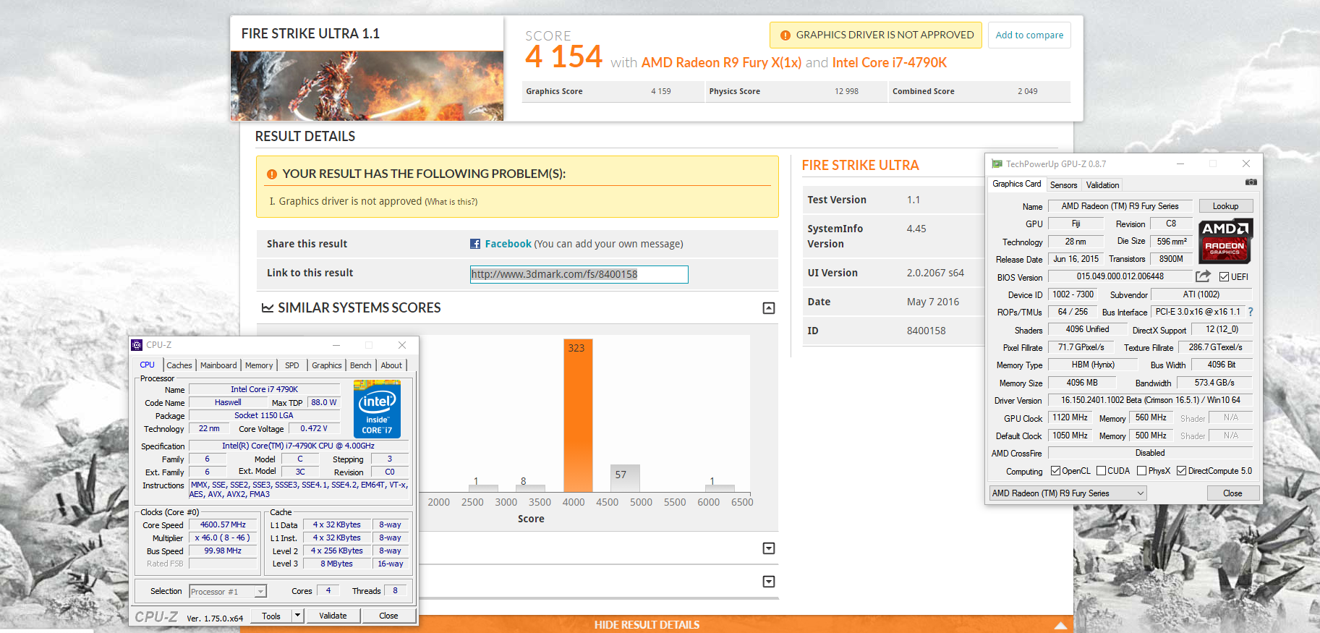Open the 'What is this?' link
The width and height of the screenshot is (1320, 633).
(x=451, y=202)
